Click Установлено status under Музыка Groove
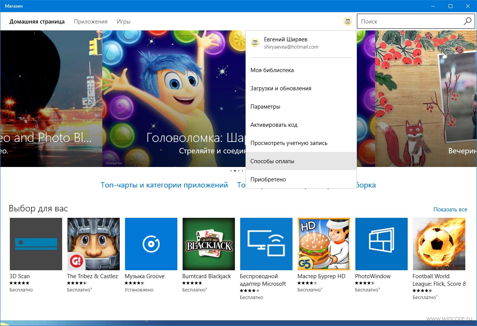The image size is (477, 326). pos(139,290)
